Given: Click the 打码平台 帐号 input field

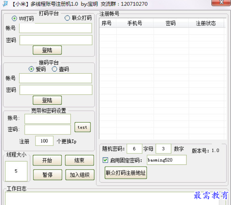Looking at the screenshot, I should pos(55,28).
